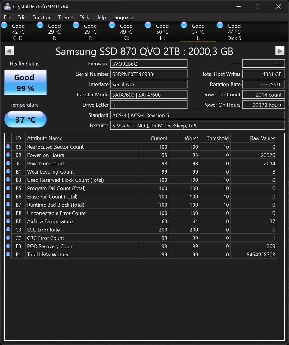Click the Total Host Writes value 4031 GB

point(263,74)
